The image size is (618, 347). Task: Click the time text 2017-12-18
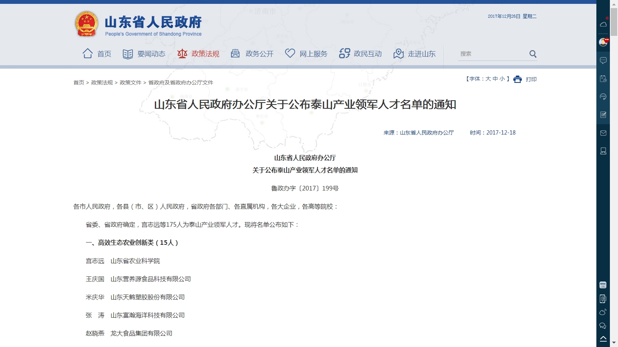click(501, 133)
